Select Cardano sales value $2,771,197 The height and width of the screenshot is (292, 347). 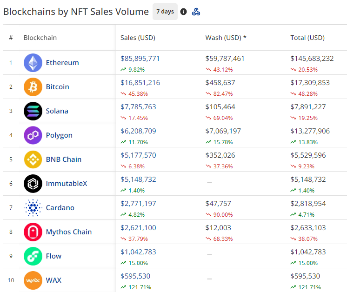tap(138, 204)
